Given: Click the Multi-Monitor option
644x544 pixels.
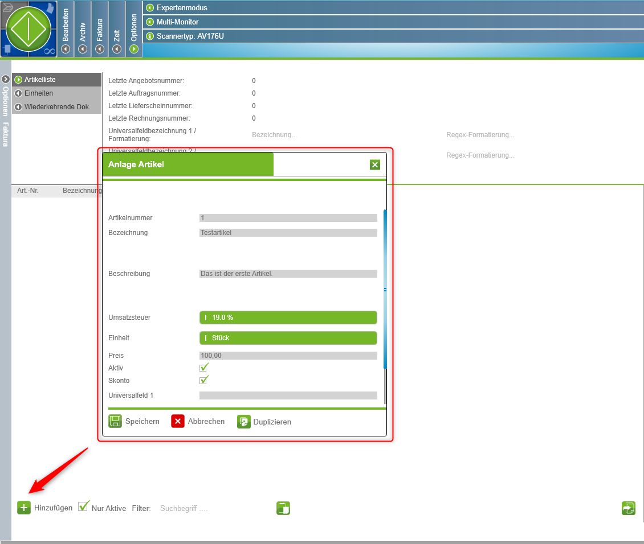Looking at the screenshot, I should tap(177, 22).
